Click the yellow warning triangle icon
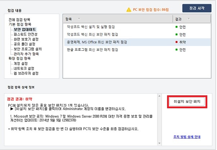The width and height of the screenshot is (217, 150). (129, 10)
